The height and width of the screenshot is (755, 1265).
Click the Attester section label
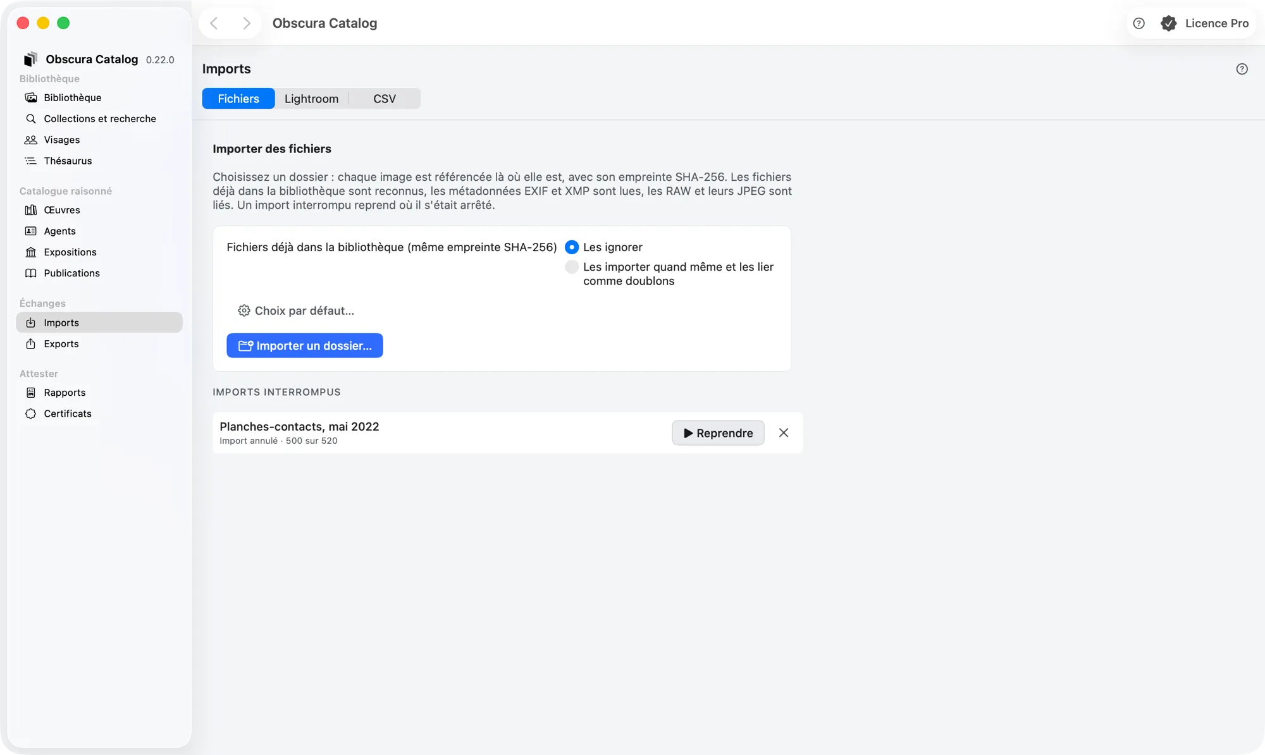(x=39, y=374)
